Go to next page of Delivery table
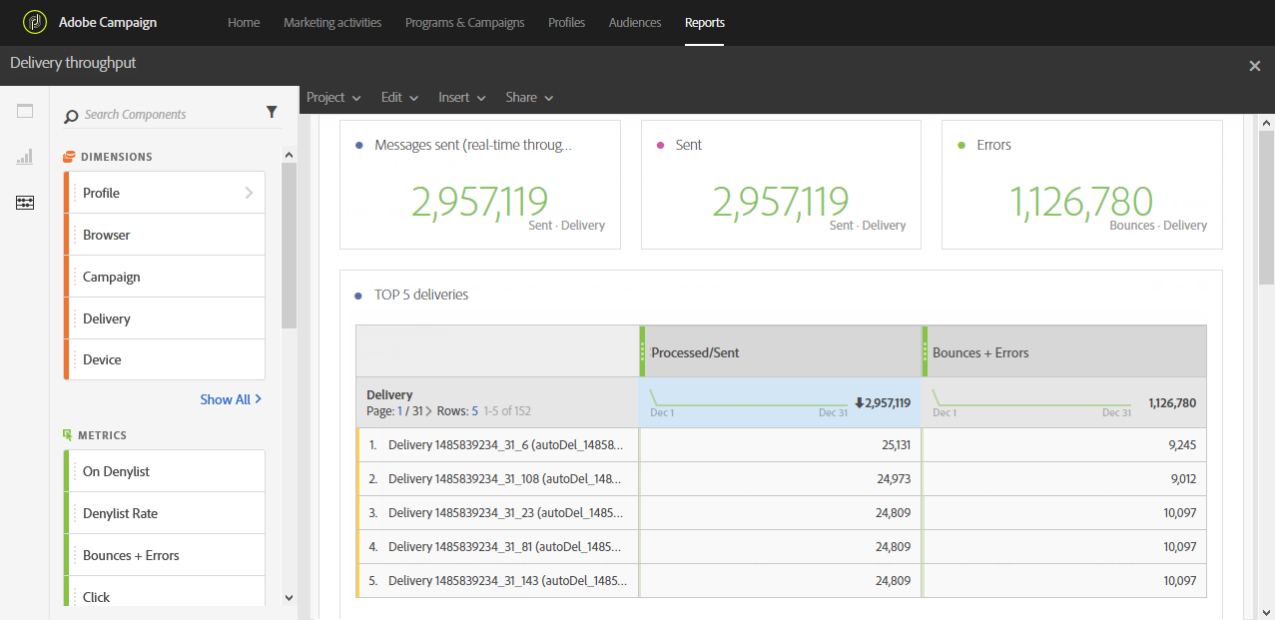This screenshot has height=620, width=1275. [428, 411]
